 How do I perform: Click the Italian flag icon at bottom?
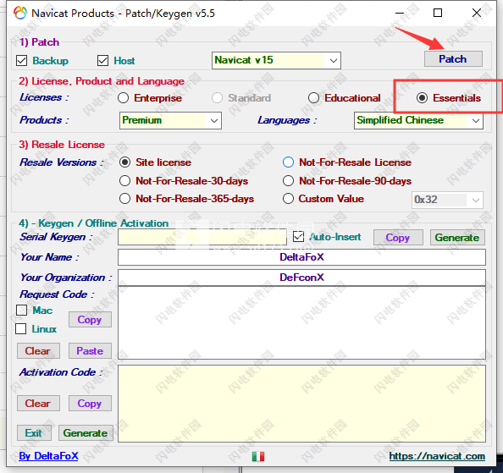click(x=258, y=456)
